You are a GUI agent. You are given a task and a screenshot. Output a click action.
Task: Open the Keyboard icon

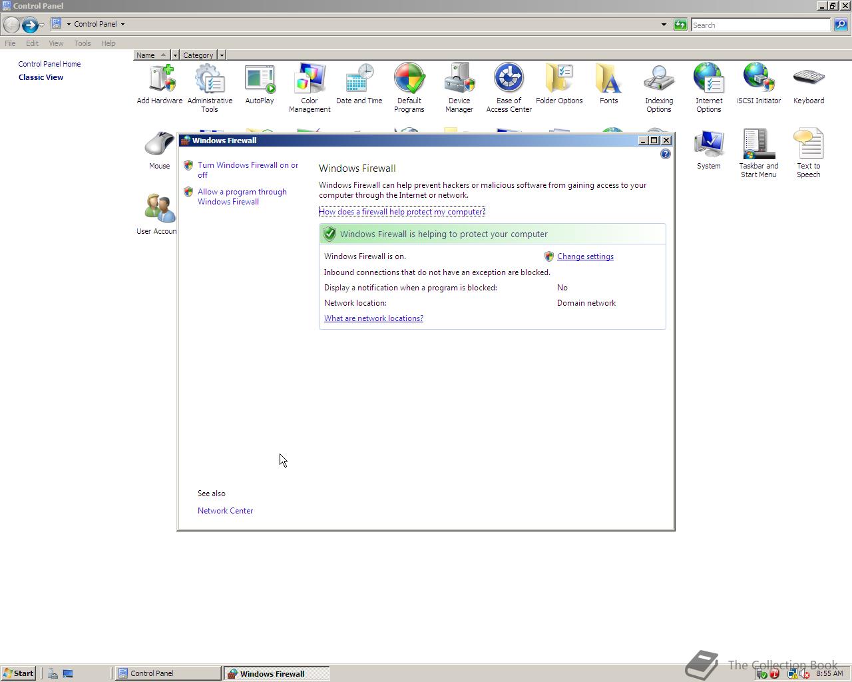(x=809, y=85)
